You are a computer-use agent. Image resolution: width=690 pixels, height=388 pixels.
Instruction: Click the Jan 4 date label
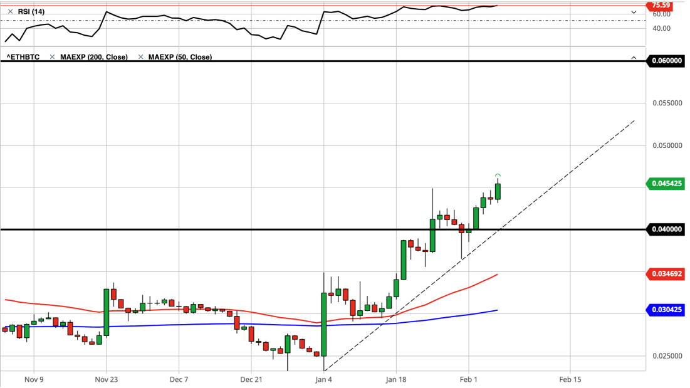coord(323,379)
